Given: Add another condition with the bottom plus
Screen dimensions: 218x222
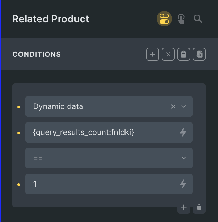Looking at the screenshot, I should [184, 207].
